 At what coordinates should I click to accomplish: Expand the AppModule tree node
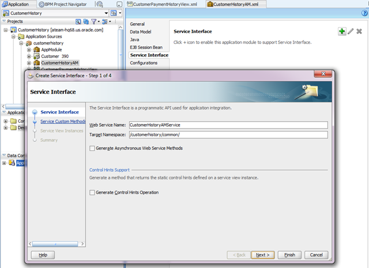coord(29,50)
